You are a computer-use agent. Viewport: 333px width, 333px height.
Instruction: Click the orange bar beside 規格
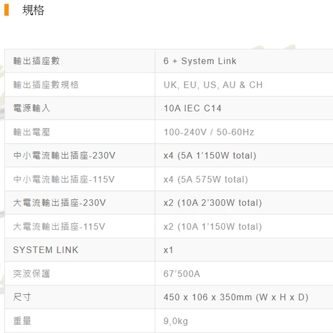pyautogui.click(x=7, y=10)
